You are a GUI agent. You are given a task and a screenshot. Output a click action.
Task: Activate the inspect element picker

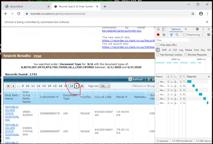coord(158,29)
